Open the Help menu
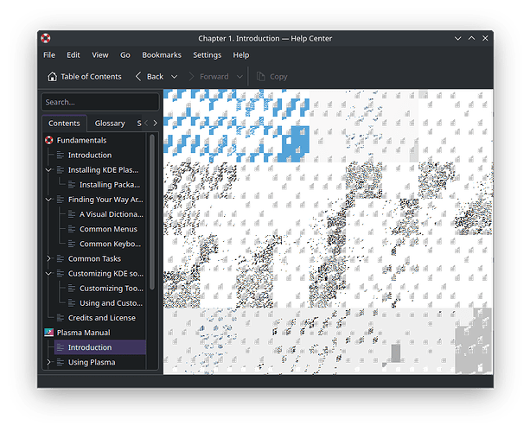Screen dimensions: 530x432 point(241,55)
